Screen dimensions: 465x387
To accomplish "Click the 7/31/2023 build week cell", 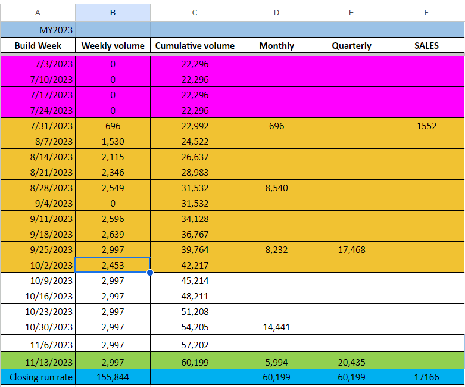I will click(38, 126).
